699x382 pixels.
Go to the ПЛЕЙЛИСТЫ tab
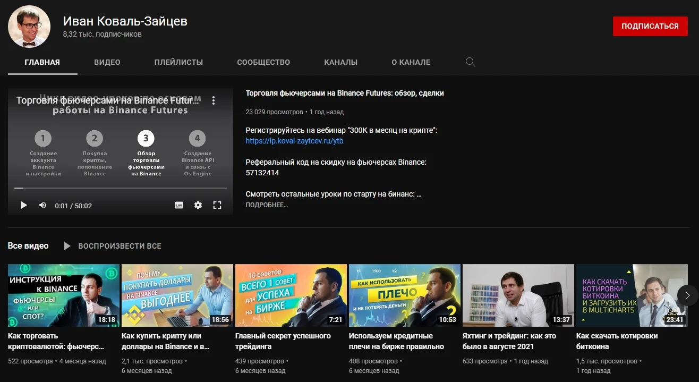[x=178, y=62]
